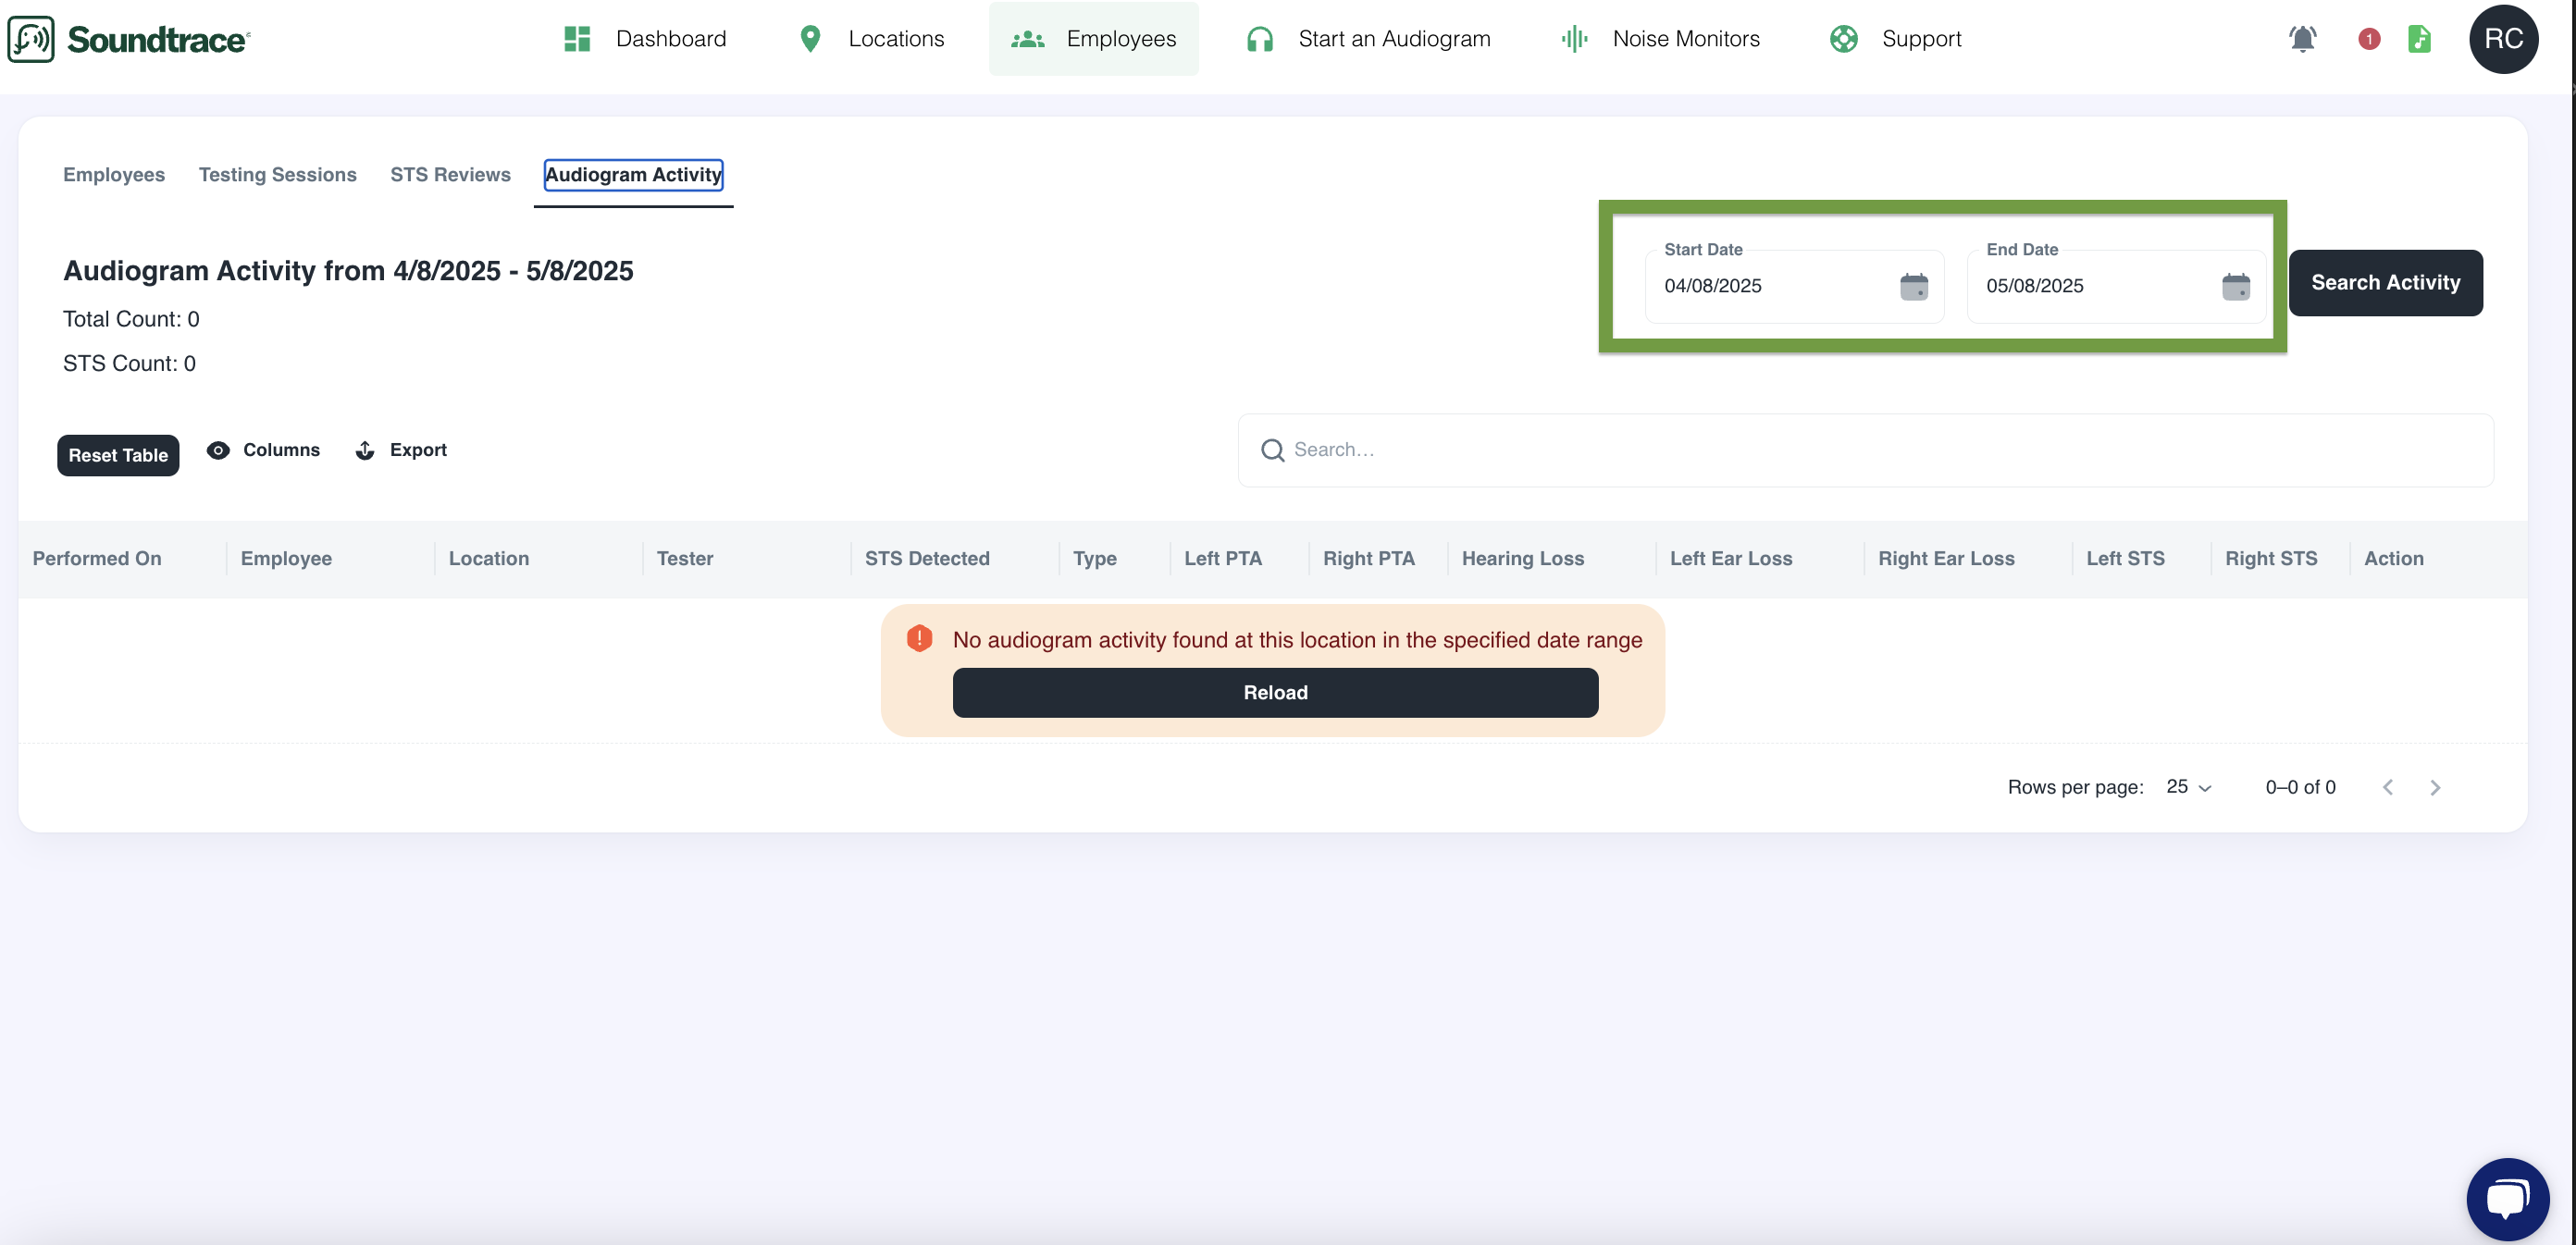The width and height of the screenshot is (2576, 1245).
Task: Click the Action column header
Action: tap(2393, 559)
